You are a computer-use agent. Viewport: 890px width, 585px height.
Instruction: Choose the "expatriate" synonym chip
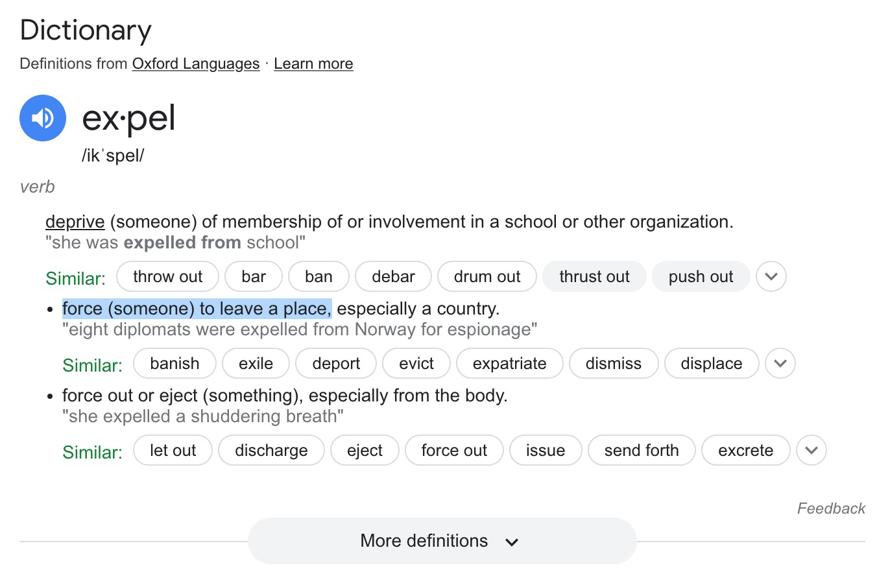point(509,363)
